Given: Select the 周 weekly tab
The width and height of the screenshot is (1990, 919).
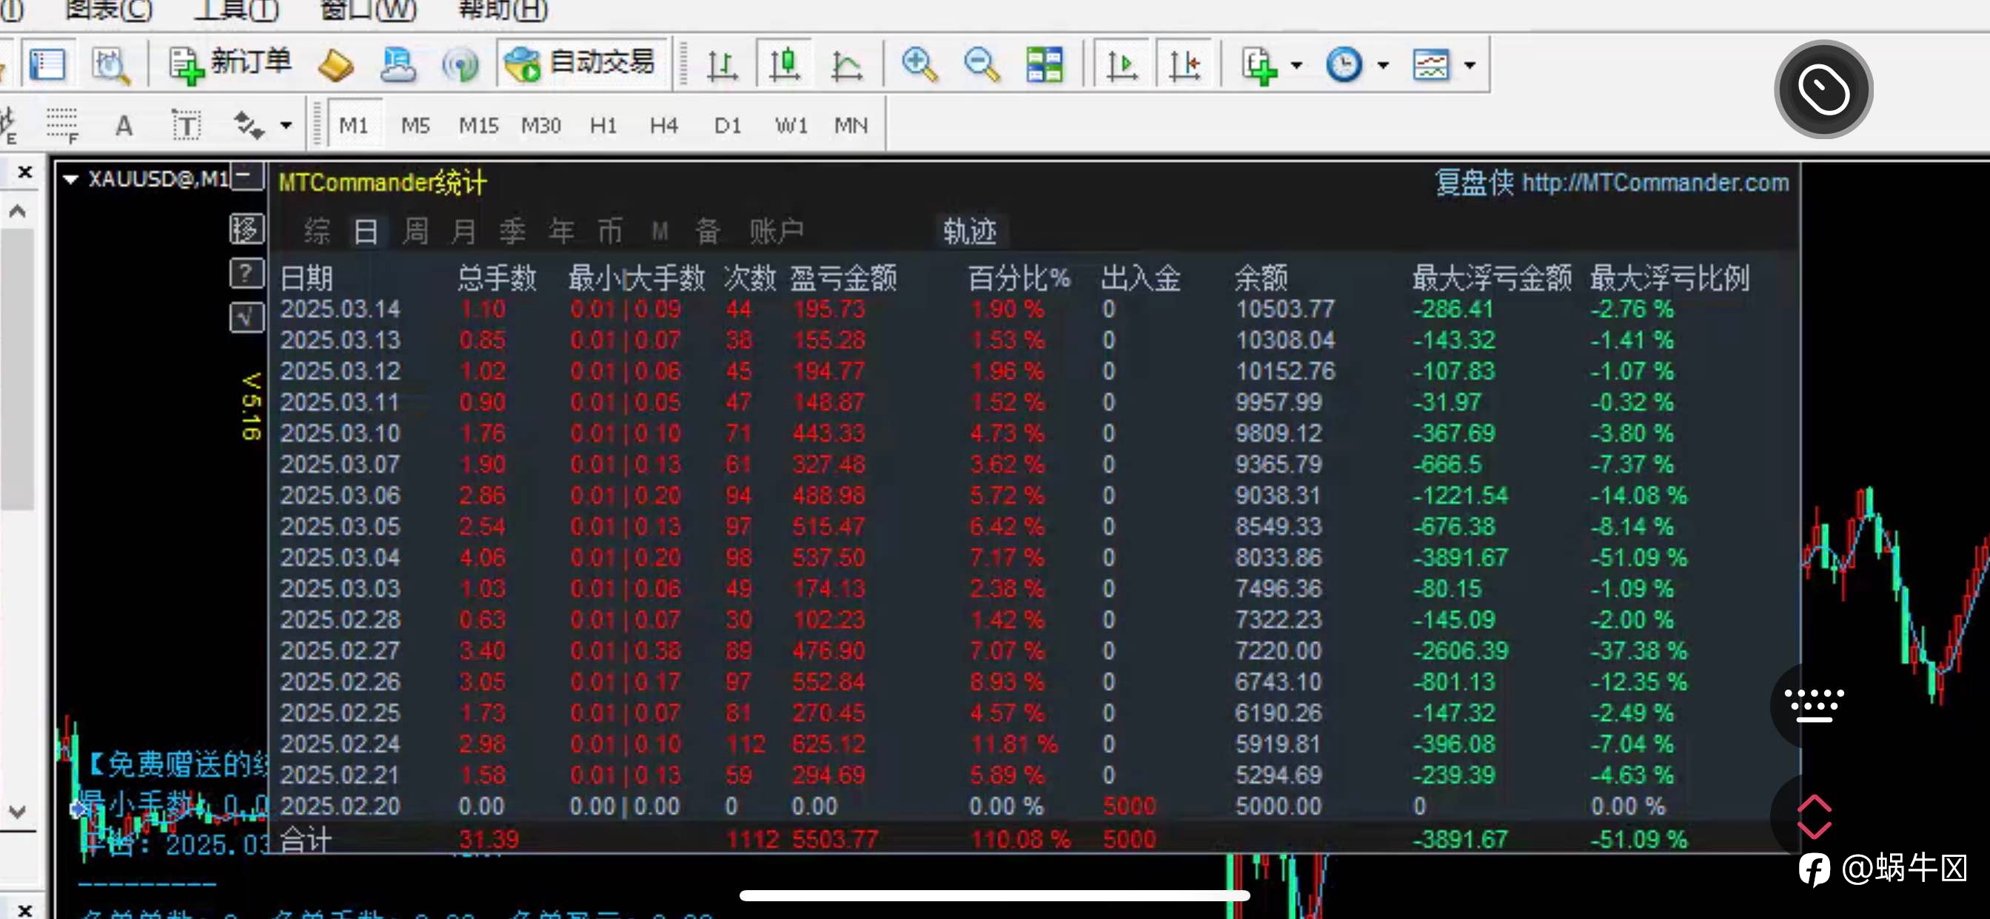Looking at the screenshot, I should pos(415,231).
